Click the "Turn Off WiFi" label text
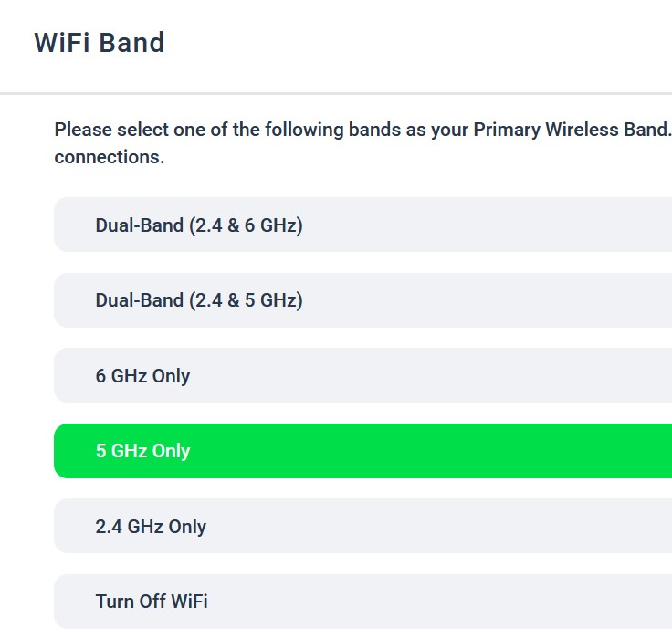The height and width of the screenshot is (639, 672). [152, 602]
